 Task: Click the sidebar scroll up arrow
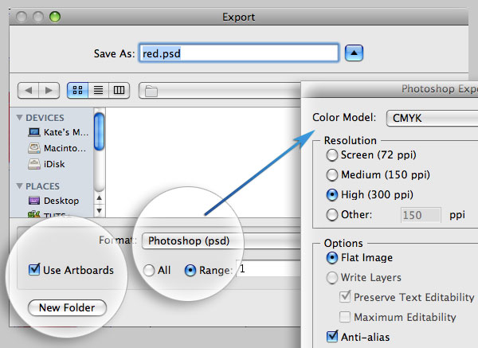coord(99,197)
